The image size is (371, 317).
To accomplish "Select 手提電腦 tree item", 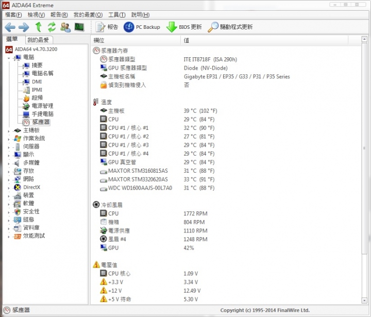I will tap(43, 114).
